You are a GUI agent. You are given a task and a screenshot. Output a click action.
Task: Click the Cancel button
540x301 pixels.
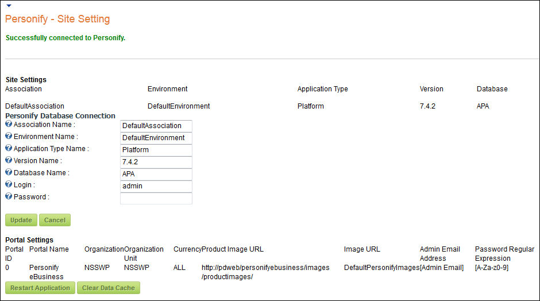(55, 220)
